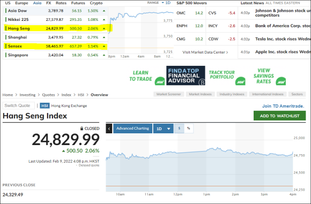The image size is (311, 204).
Task: Go to the Quotes breadcrumb
Action: tap(48, 95)
